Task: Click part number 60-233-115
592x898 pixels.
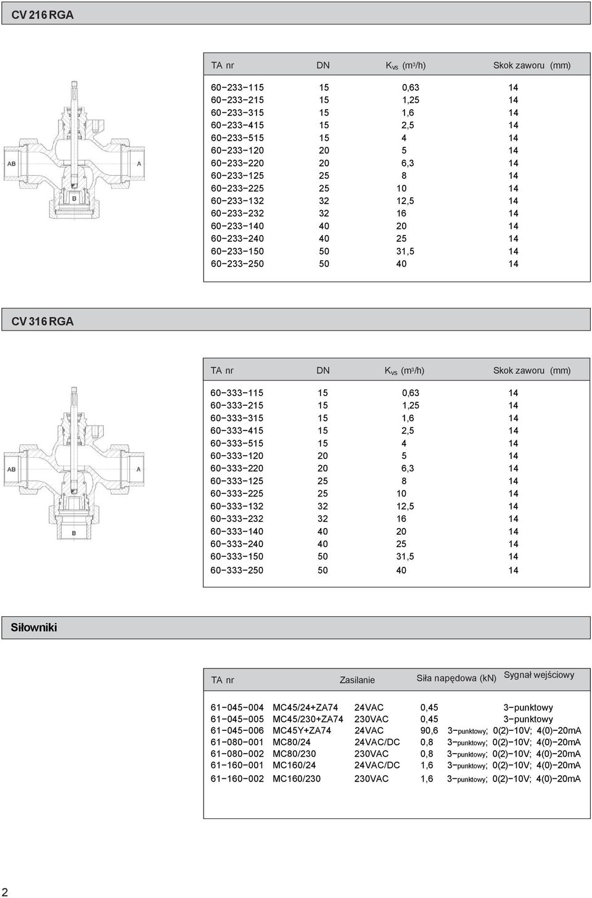Action: [x=237, y=88]
